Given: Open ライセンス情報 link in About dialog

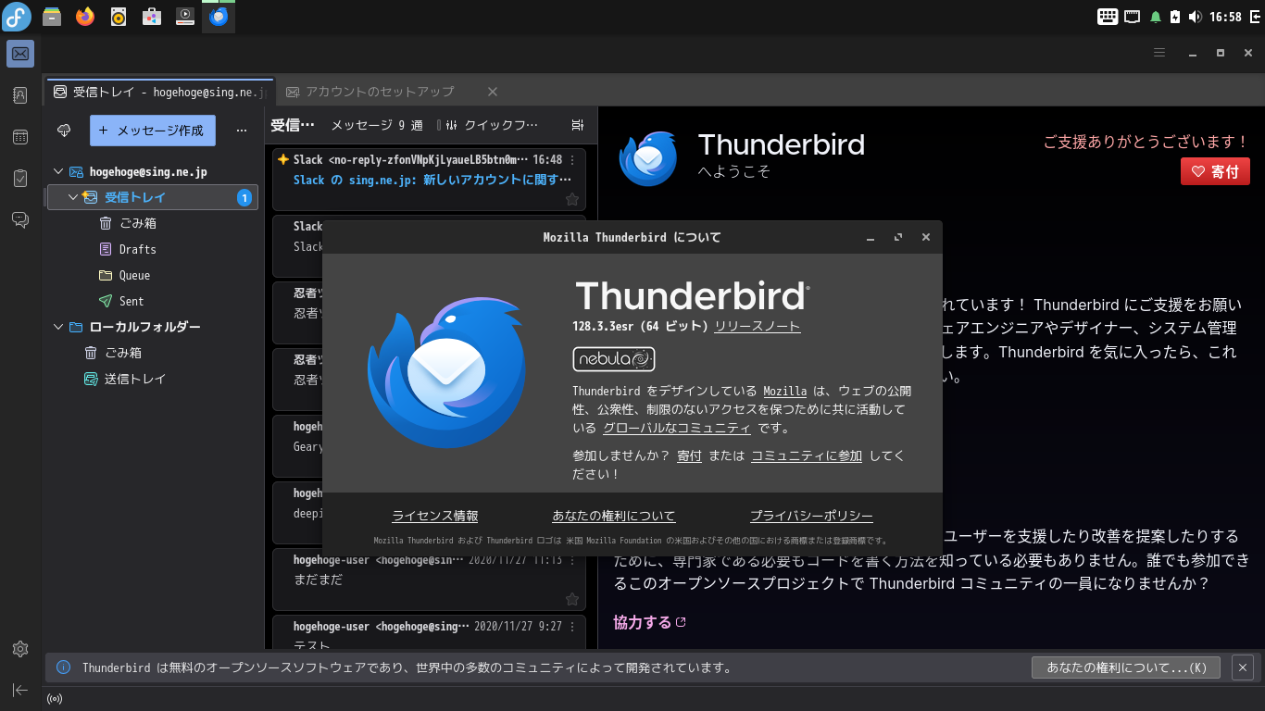Looking at the screenshot, I should click(x=435, y=517).
